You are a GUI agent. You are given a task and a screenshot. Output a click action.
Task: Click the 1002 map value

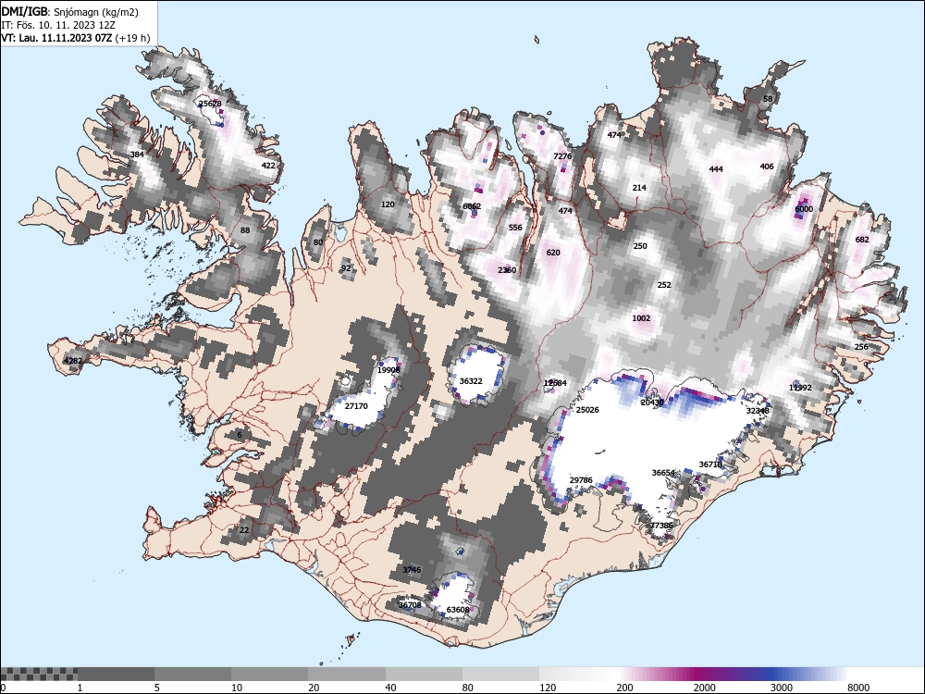[641, 318]
